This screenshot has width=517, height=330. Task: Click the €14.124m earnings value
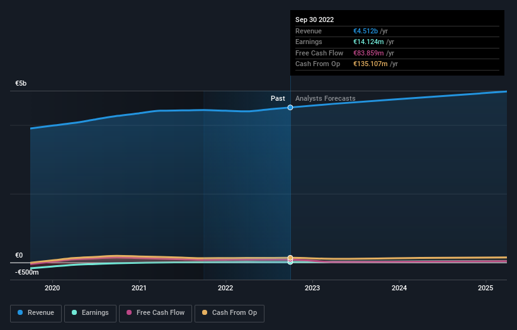click(x=368, y=42)
